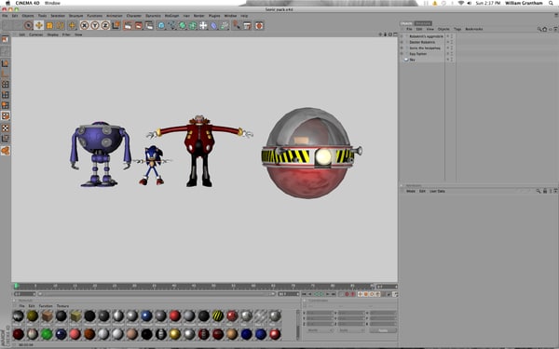The width and height of the screenshot is (559, 349).
Task: Expand the Doctor Robotnik object
Action: [402, 42]
